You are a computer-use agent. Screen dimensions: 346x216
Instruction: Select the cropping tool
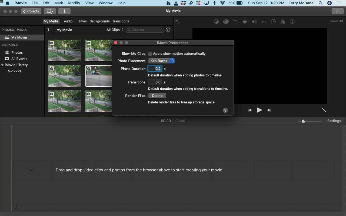[235, 22]
